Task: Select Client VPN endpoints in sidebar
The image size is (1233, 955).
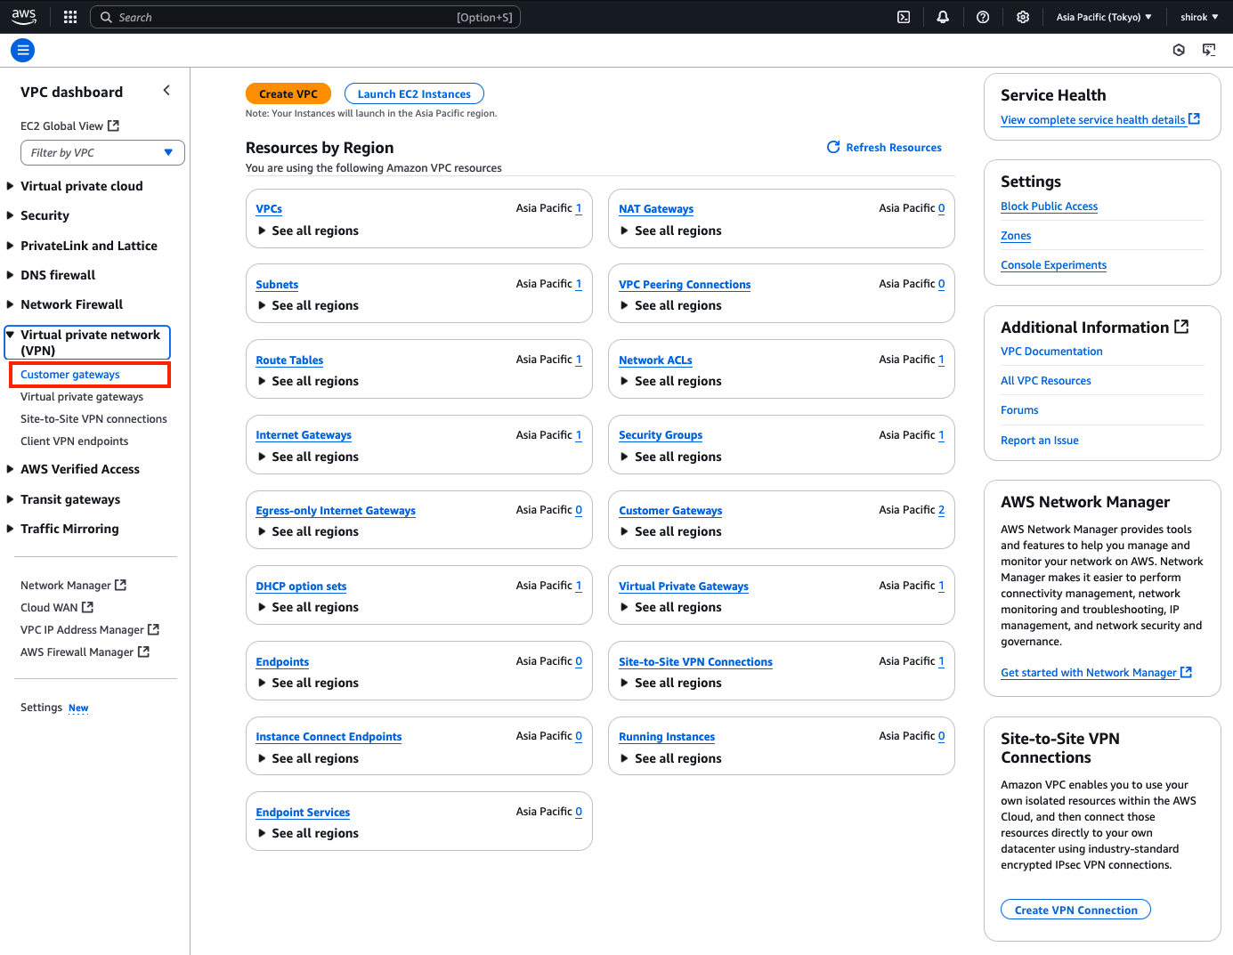Action: coord(74,441)
